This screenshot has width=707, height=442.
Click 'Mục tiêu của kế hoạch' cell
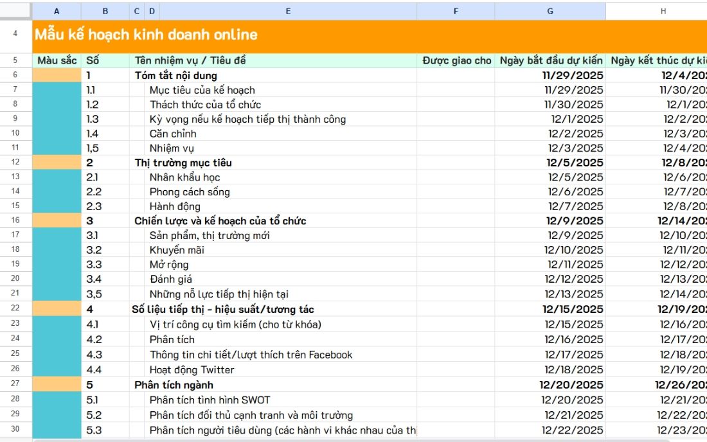coord(202,90)
